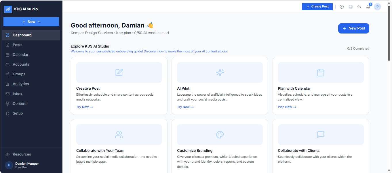Open Accounts in the sidebar
Image resolution: width=392 pixels, height=173 pixels.
tap(31, 64)
